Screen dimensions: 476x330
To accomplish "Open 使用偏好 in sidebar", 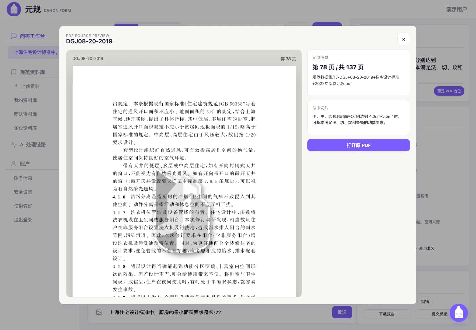I will pyautogui.click(x=23, y=206).
